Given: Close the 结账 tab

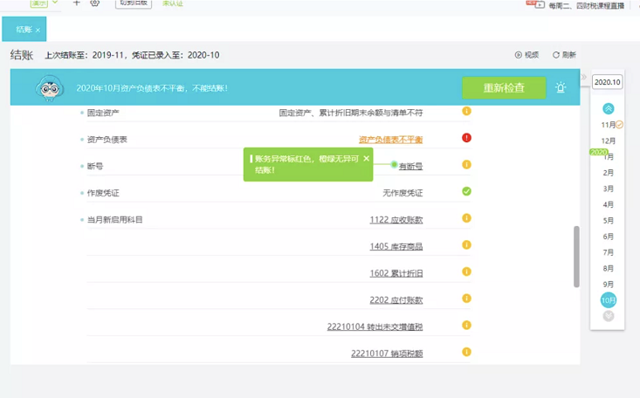Looking at the screenshot, I should pos(38,30).
